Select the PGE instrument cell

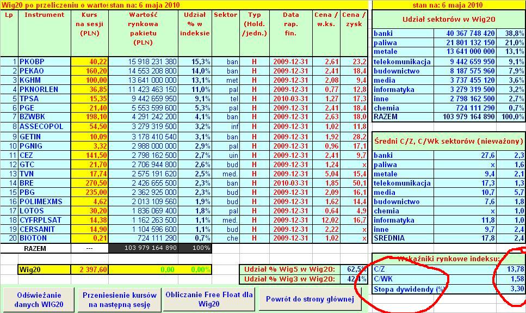point(44,108)
